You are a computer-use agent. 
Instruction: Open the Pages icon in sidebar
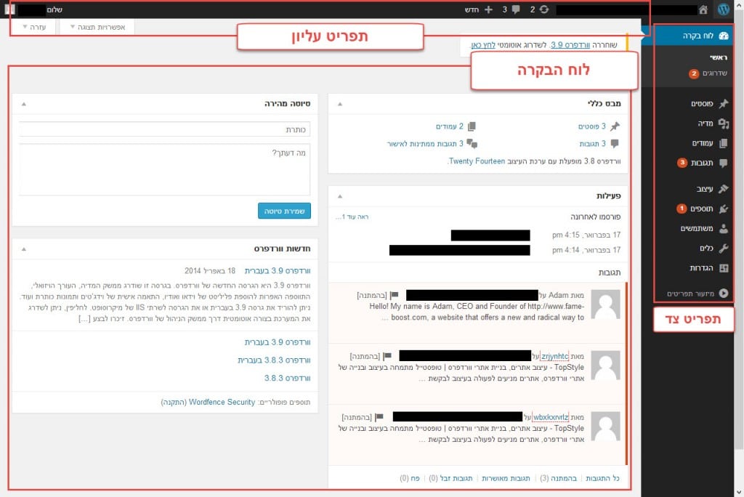click(x=724, y=143)
